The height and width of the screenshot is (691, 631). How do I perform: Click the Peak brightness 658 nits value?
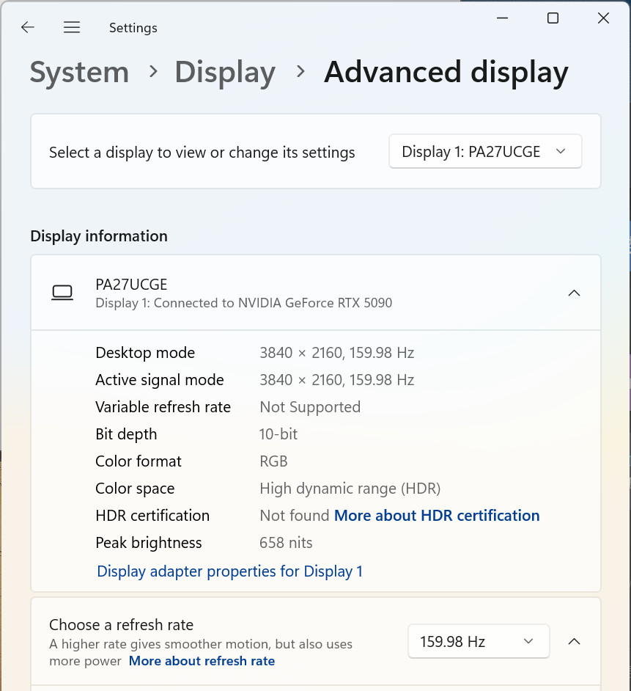286,543
